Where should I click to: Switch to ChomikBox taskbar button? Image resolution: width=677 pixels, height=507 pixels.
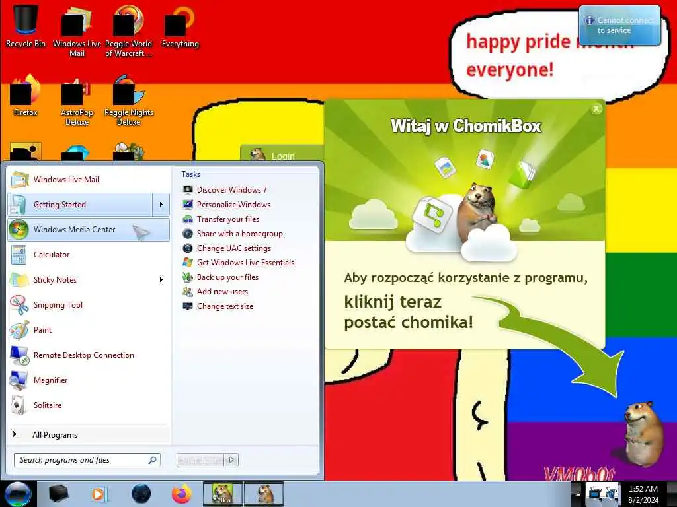pos(223,494)
